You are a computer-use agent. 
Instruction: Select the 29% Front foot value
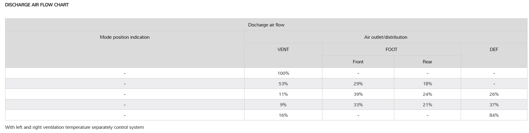coord(358,84)
